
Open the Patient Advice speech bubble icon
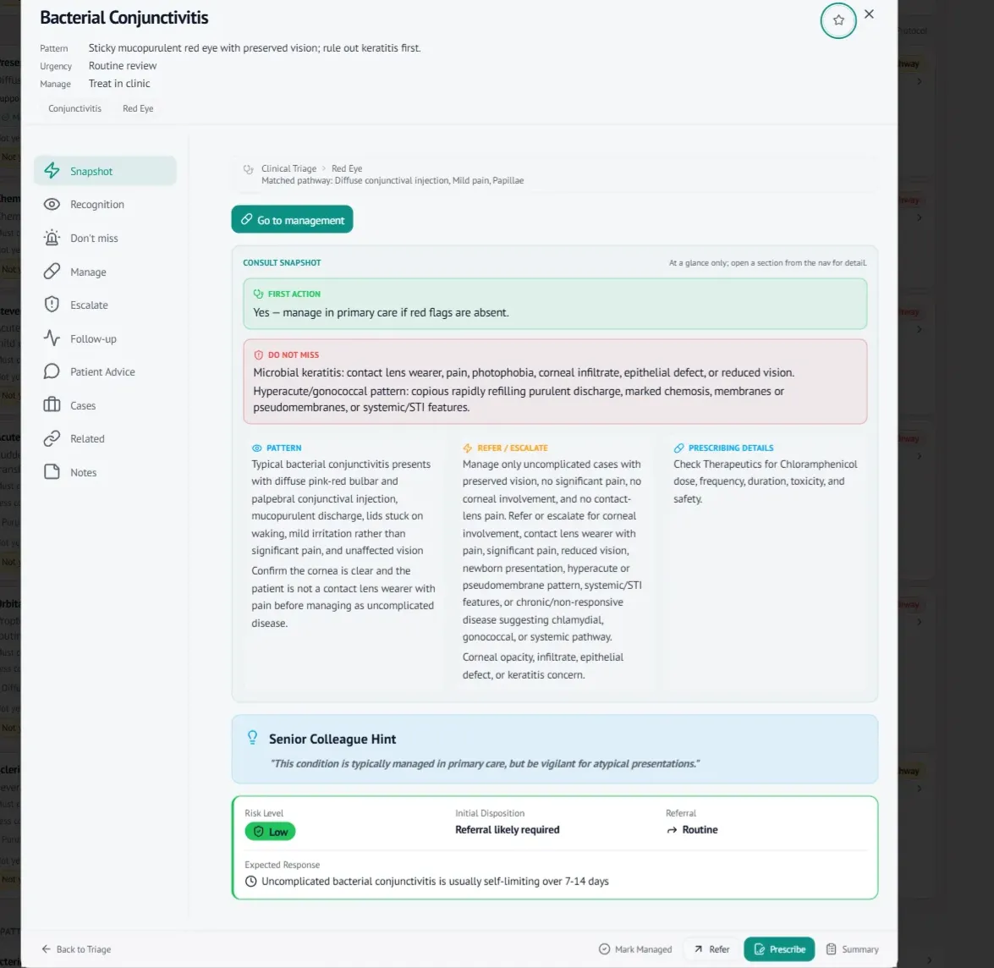point(52,371)
